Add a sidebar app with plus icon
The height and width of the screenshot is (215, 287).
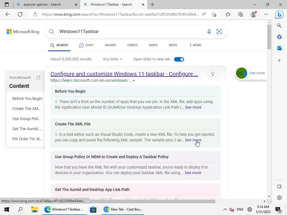click(x=279, y=60)
